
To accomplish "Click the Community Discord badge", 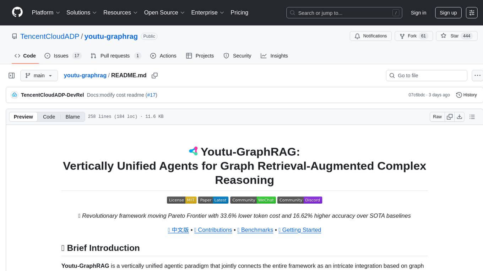I will pyautogui.click(x=300, y=200).
